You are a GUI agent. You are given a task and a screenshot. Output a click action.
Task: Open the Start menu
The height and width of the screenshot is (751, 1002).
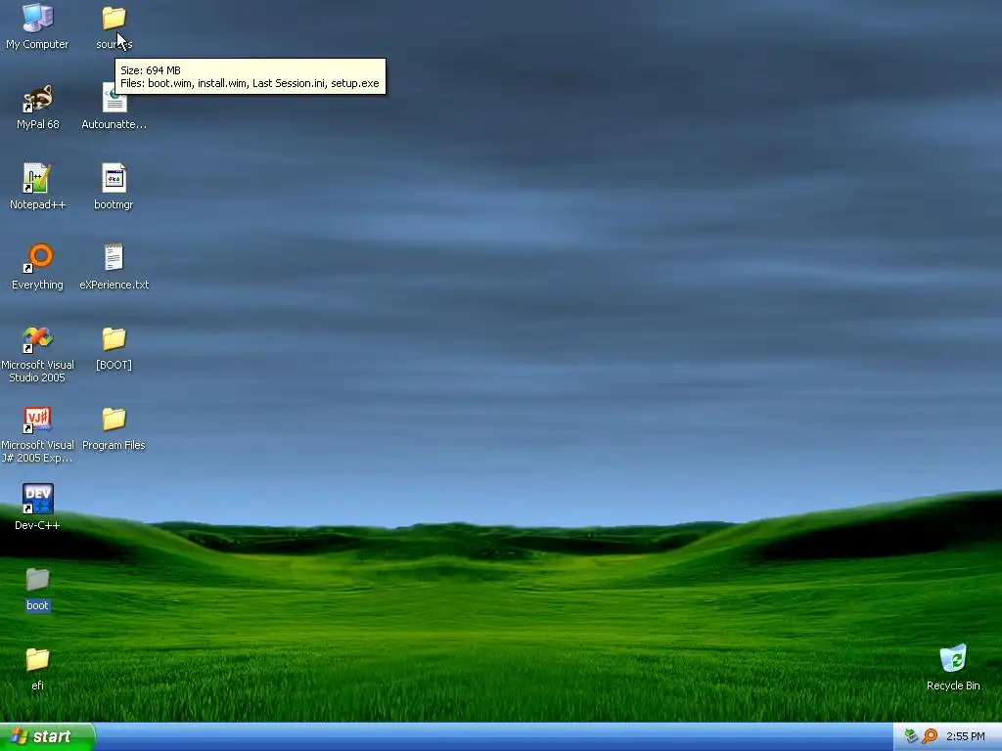[x=47, y=736]
